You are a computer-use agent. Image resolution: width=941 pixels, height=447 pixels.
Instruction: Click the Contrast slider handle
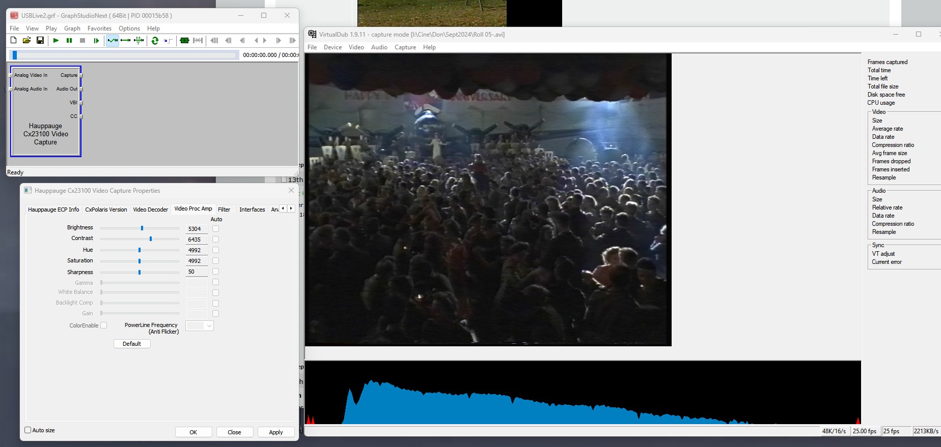click(x=151, y=239)
